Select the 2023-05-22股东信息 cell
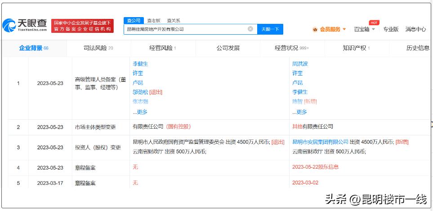Image resolution: width=433 pixels, height=211 pixels. tap(315, 167)
